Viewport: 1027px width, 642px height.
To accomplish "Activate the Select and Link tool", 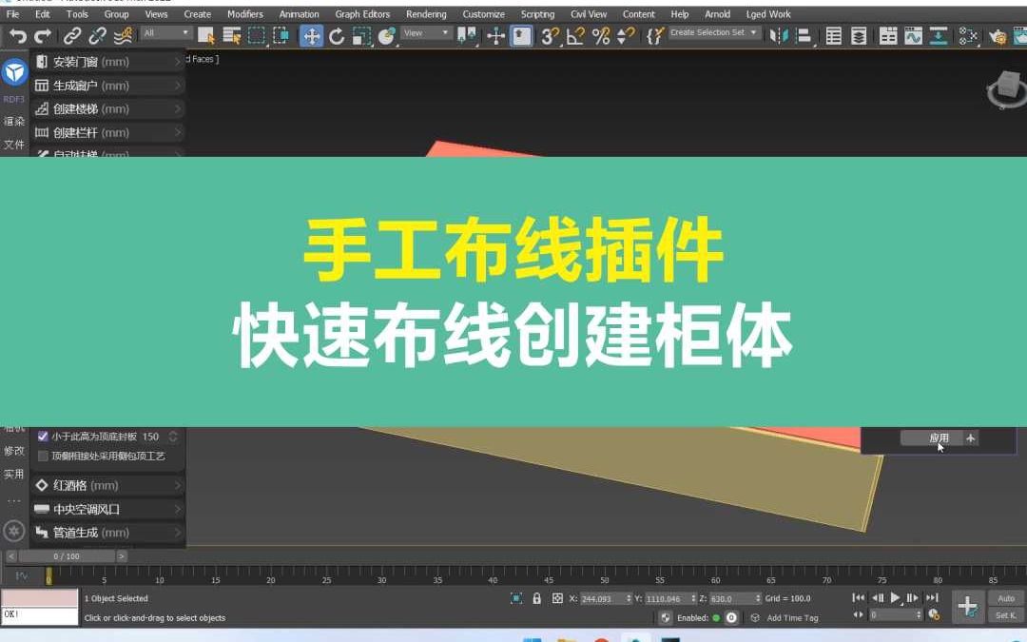I will [x=72, y=36].
